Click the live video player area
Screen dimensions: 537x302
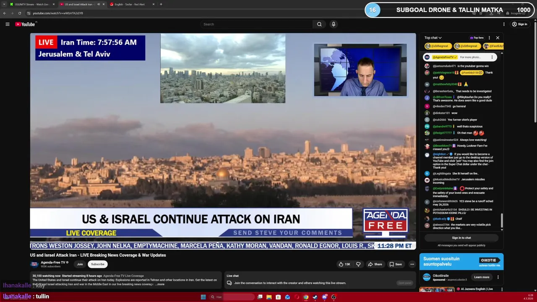tap(223, 142)
